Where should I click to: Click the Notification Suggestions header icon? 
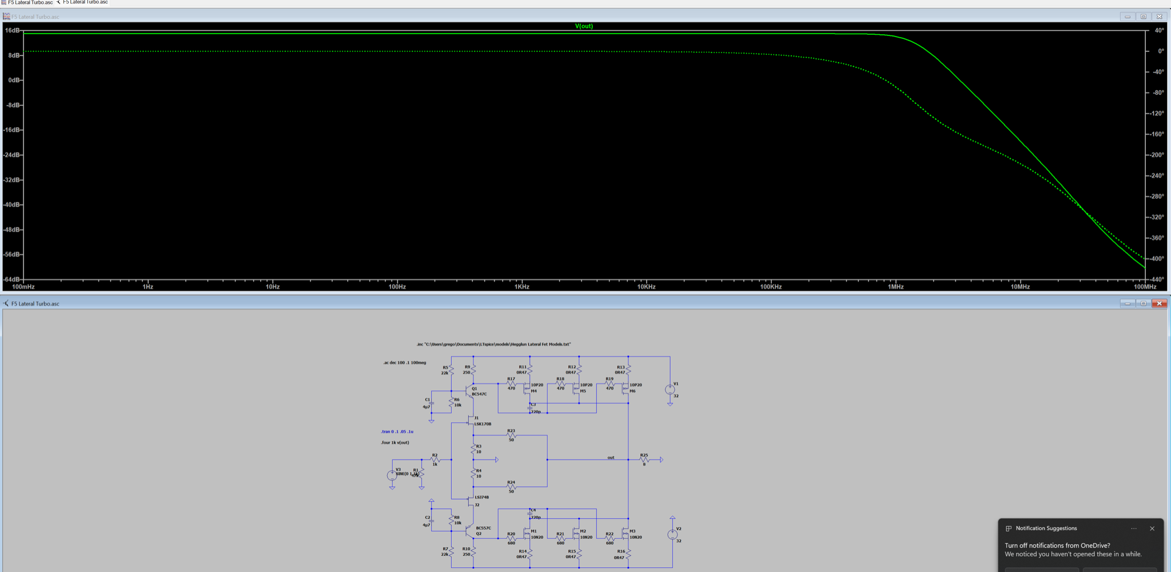[x=1009, y=529]
